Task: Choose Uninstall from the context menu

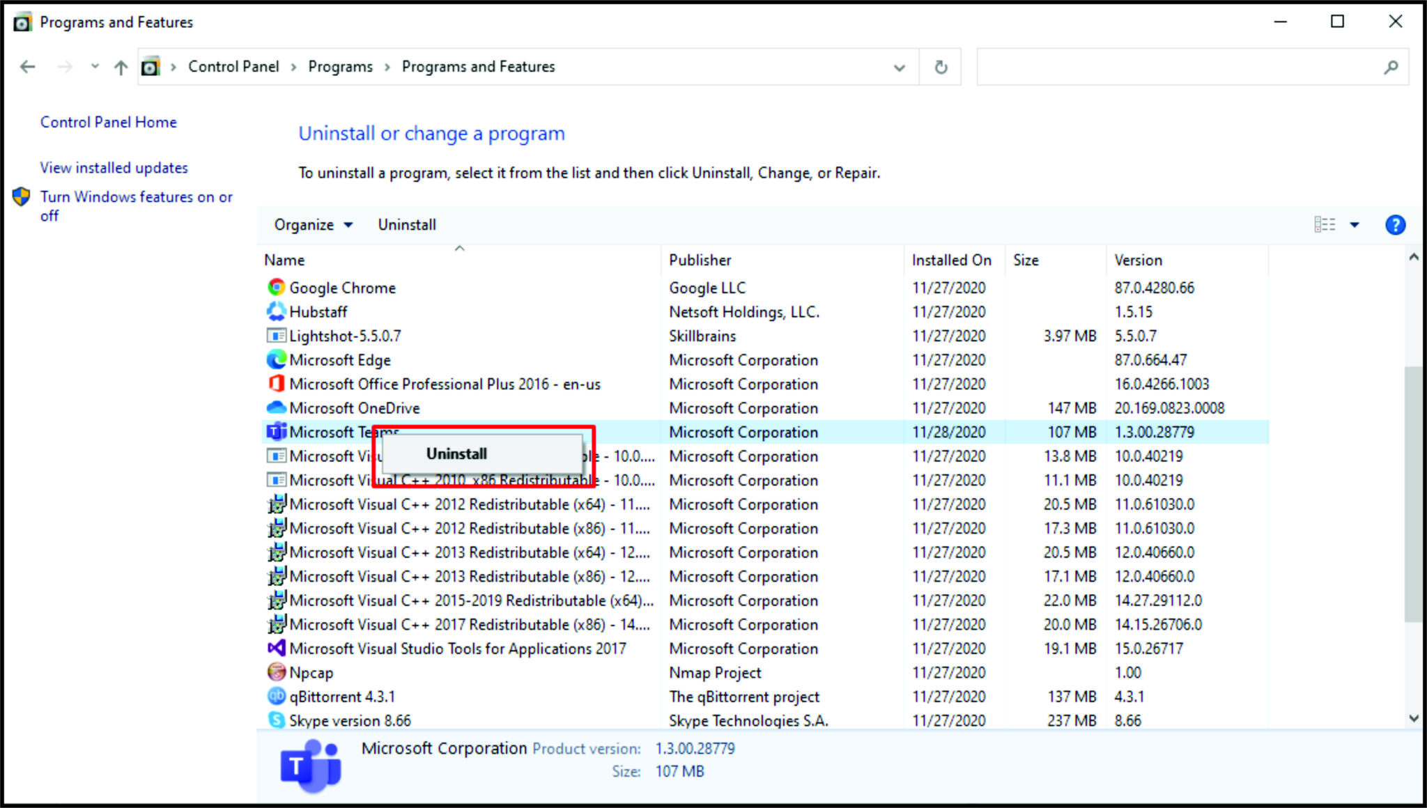Action: 456,453
